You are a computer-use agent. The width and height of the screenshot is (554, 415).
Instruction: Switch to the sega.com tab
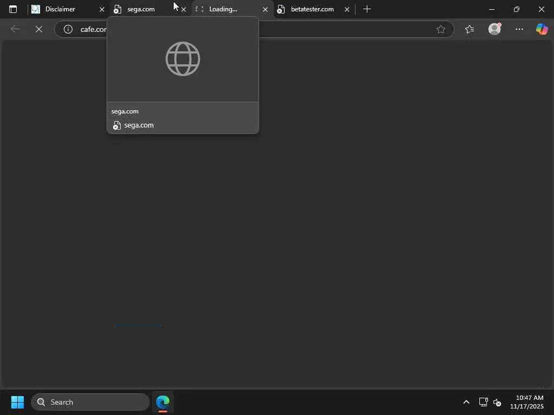point(150,9)
